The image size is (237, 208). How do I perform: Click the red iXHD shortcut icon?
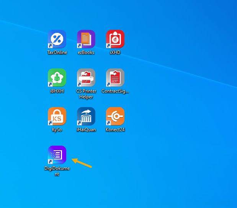(x=115, y=39)
